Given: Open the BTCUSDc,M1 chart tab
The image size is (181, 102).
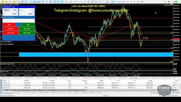Looking at the screenshot, I should click(x=134, y=78).
